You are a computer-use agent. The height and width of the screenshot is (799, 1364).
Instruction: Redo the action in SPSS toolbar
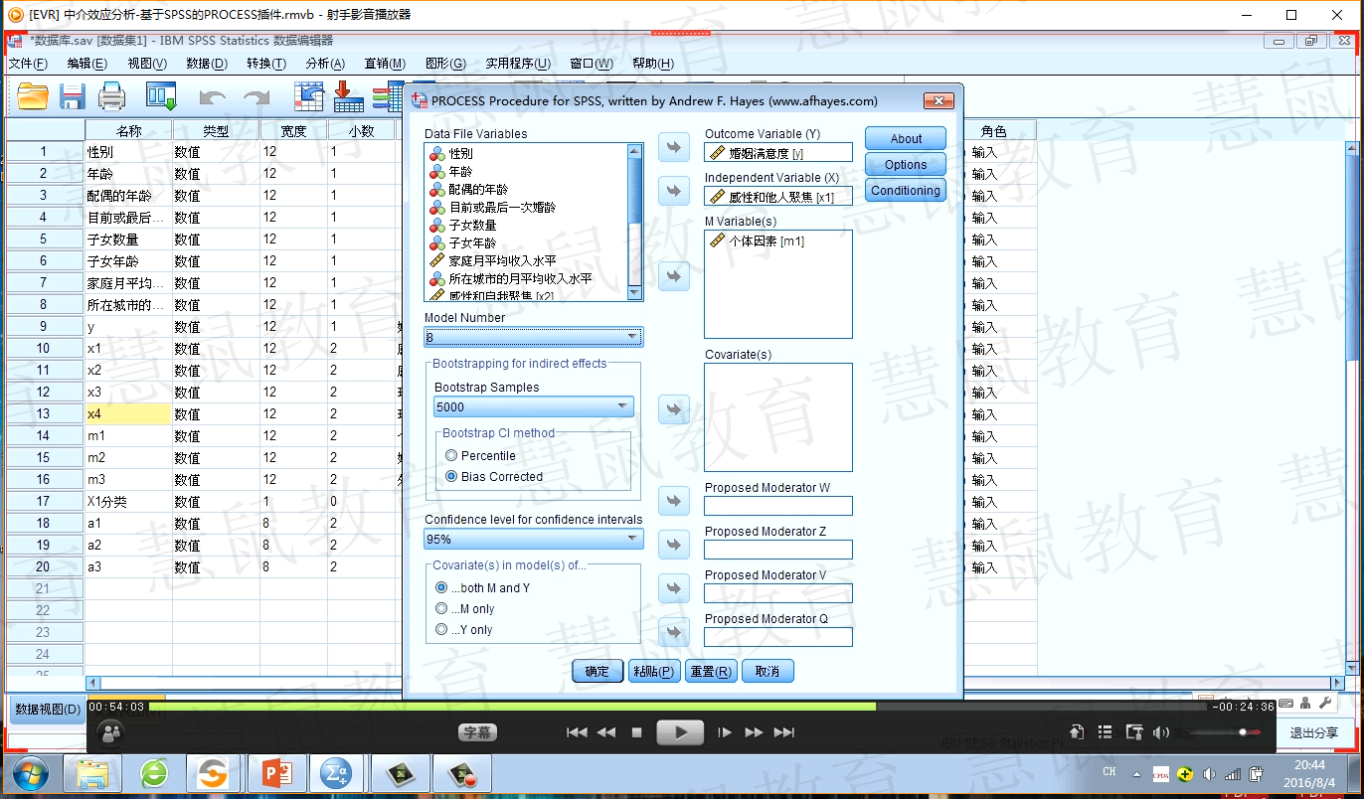[x=256, y=97]
